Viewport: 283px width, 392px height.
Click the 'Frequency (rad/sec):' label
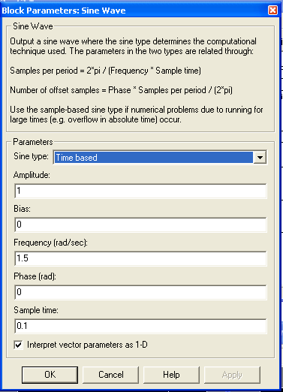pos(50,243)
